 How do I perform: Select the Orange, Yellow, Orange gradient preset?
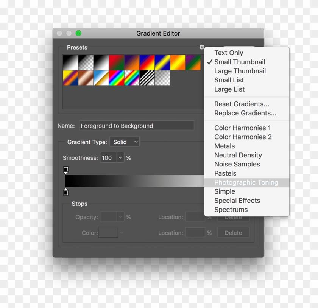tap(178, 62)
